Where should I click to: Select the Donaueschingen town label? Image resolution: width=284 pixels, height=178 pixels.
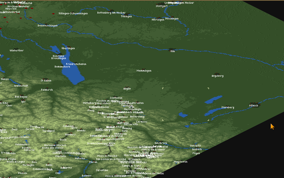pyautogui.click(x=48, y=26)
